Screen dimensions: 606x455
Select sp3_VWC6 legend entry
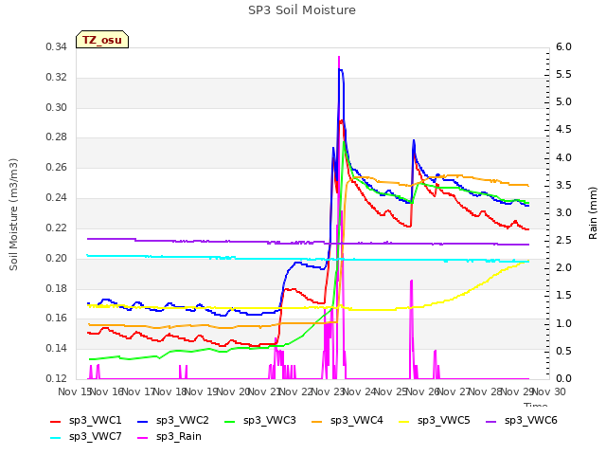click(x=522, y=421)
